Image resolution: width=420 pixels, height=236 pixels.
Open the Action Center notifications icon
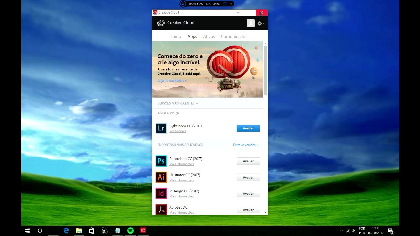click(390, 231)
